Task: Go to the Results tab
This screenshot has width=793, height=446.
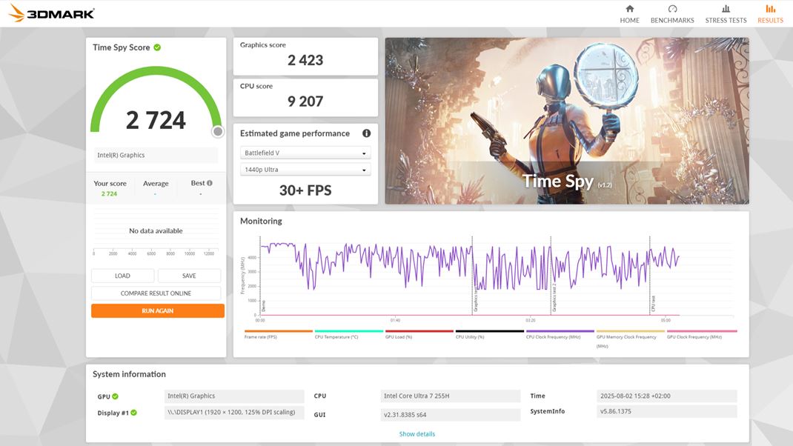Action: pyautogui.click(x=770, y=14)
